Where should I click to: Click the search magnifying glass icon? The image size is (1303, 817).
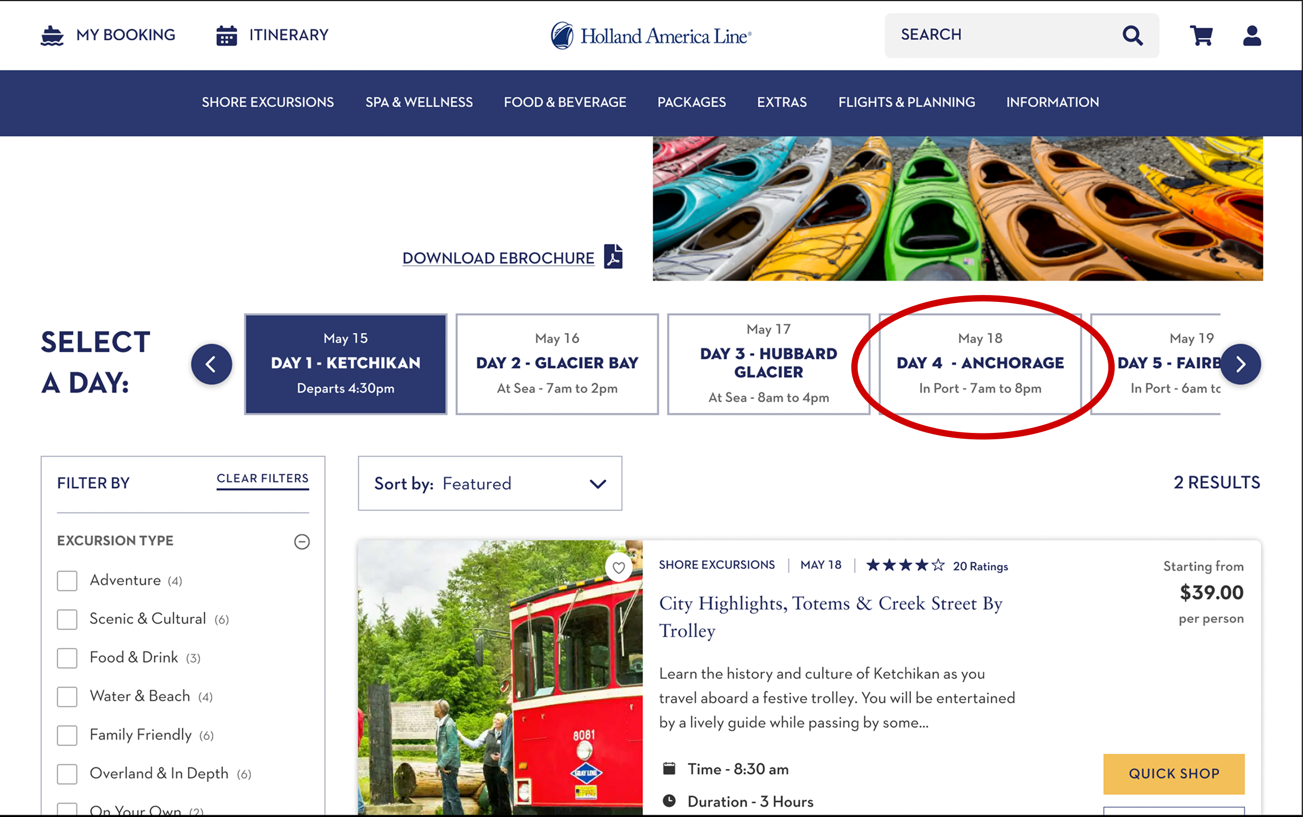1132,36
